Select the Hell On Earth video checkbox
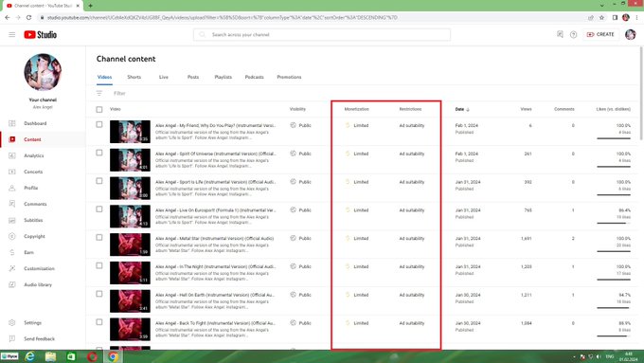Screen dimensions: 644x363 pos(99,294)
